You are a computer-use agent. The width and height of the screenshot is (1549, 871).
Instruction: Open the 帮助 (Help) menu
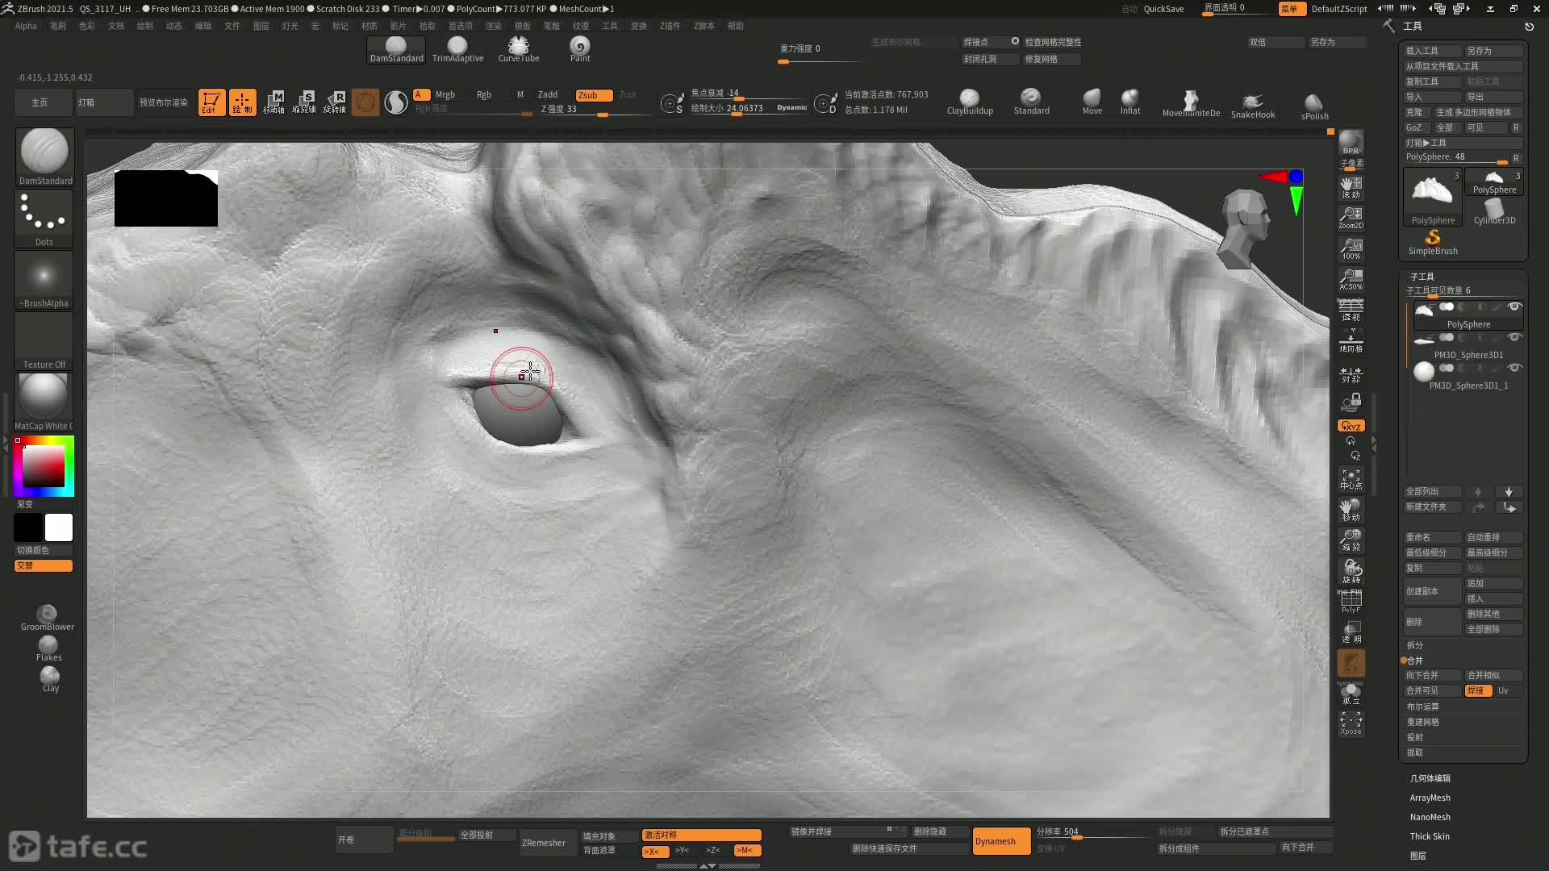click(x=736, y=26)
